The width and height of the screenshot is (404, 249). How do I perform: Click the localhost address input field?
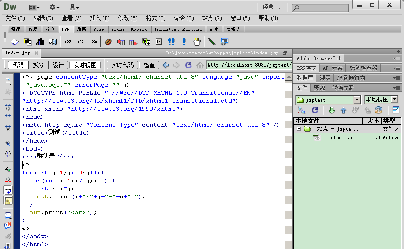click(249, 65)
